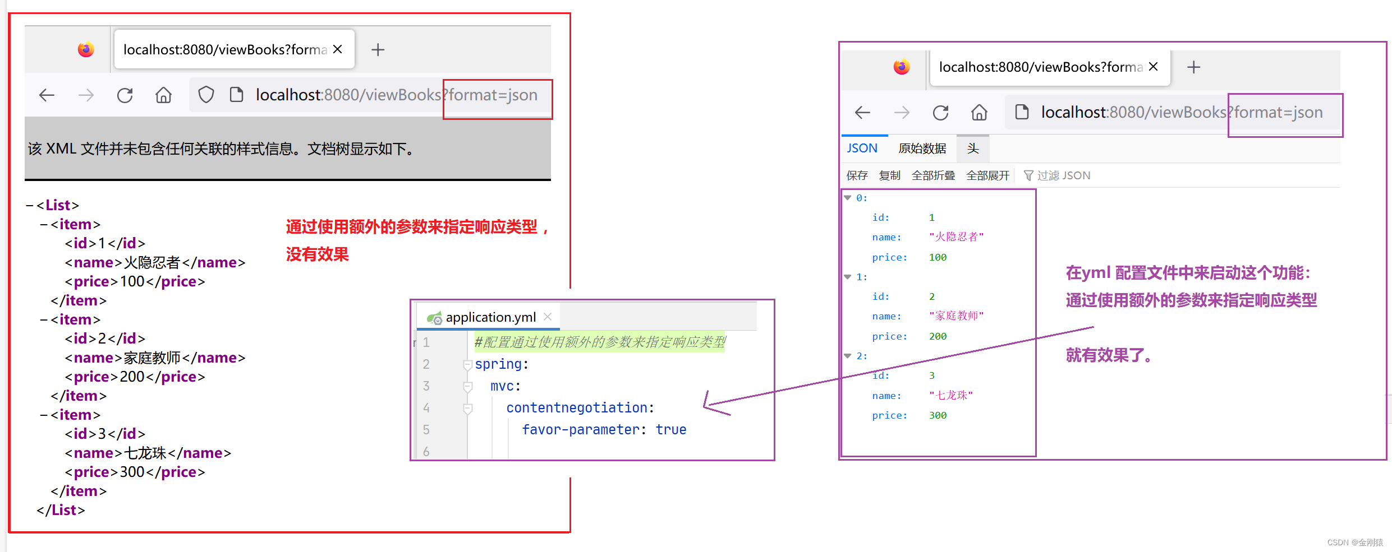The width and height of the screenshot is (1392, 552).
Task: Close the right browser's viewBooks tab
Action: click(1154, 67)
